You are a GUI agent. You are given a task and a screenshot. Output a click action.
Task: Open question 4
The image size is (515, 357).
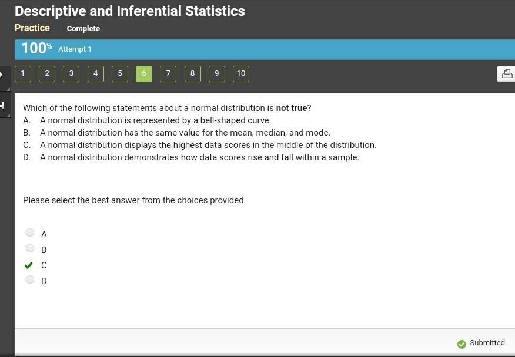pos(96,74)
